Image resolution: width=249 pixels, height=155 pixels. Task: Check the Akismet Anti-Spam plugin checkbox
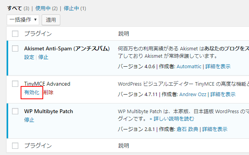[x=15, y=48]
